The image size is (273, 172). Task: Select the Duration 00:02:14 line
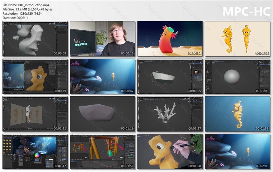[16, 18]
